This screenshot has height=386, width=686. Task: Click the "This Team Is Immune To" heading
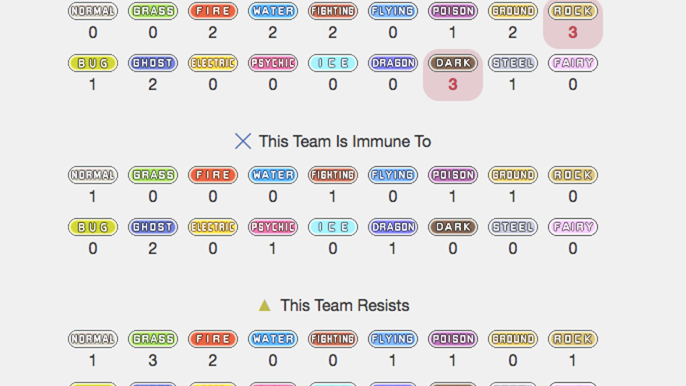[345, 141]
